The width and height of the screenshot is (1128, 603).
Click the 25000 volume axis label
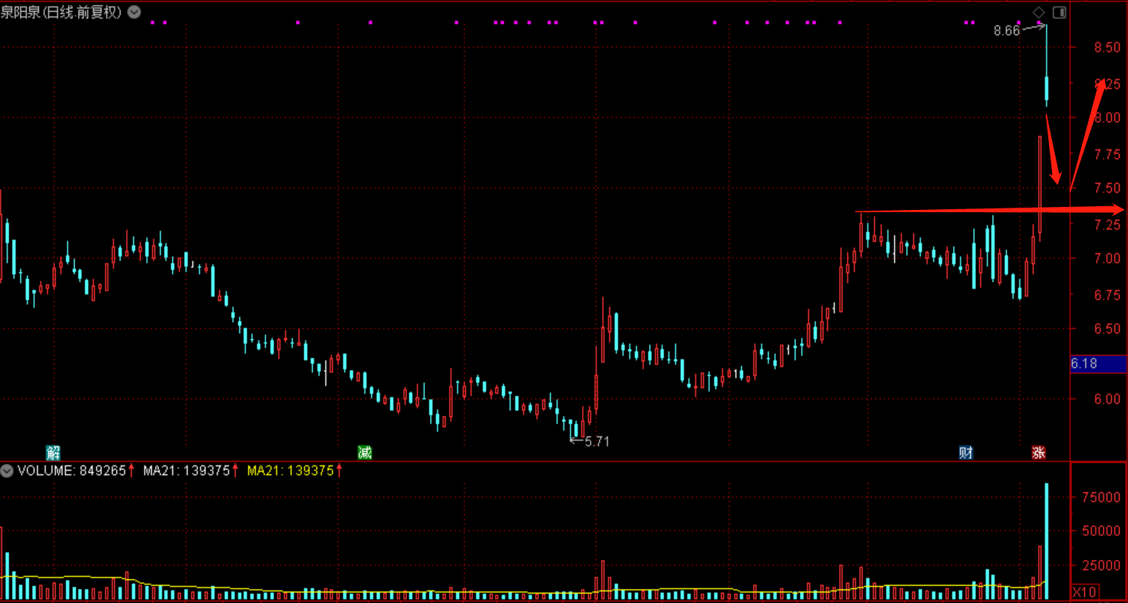pyautogui.click(x=1102, y=565)
